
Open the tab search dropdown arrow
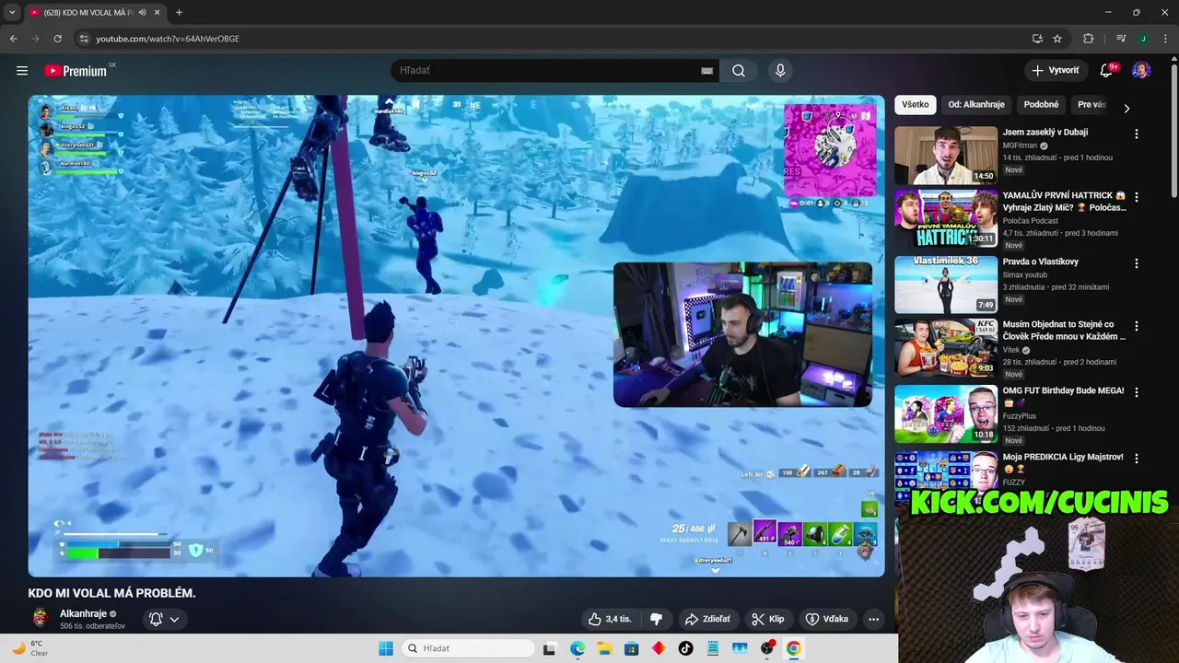tap(12, 12)
